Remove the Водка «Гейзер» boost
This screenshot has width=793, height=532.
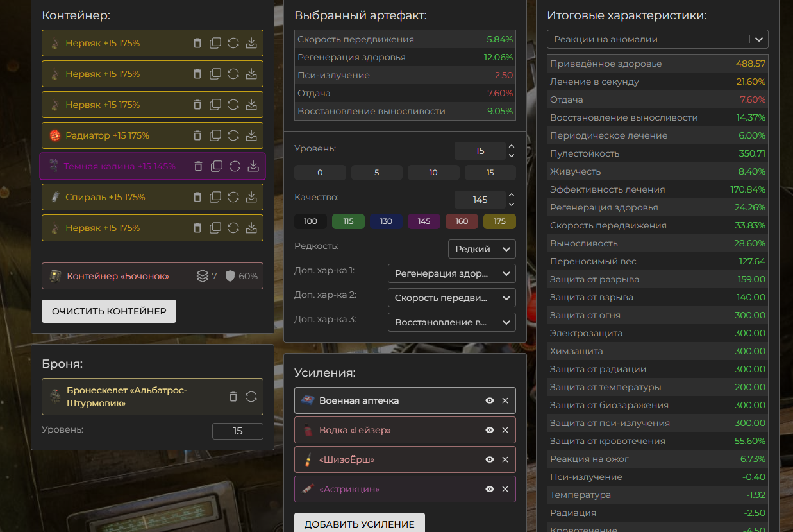[505, 430]
